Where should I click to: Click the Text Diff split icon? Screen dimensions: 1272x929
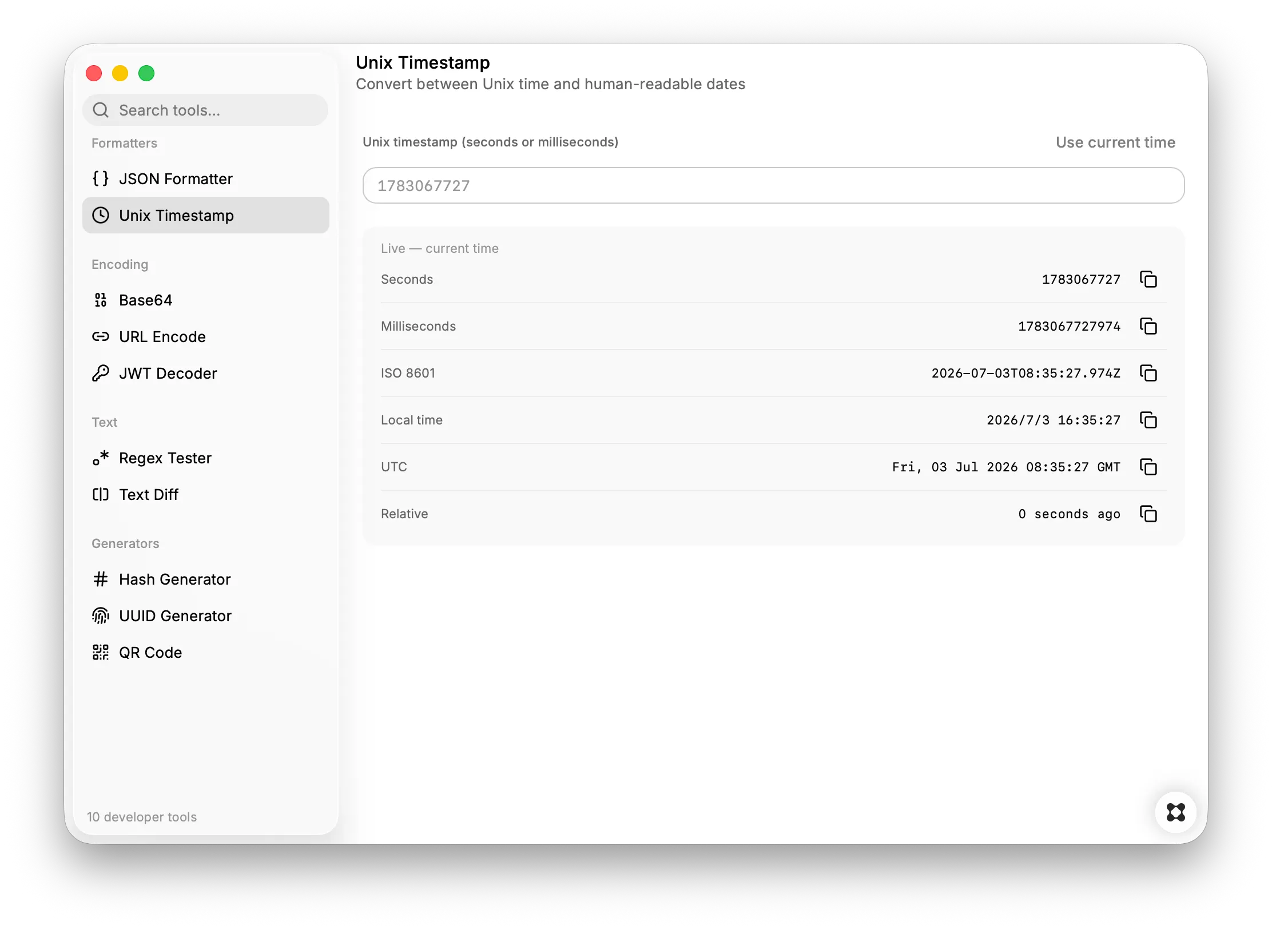point(101,494)
